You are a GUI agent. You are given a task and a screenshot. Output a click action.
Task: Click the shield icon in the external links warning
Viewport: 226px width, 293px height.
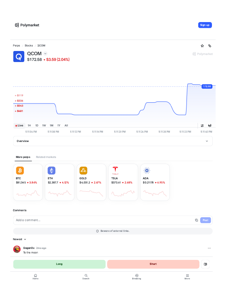97,231
